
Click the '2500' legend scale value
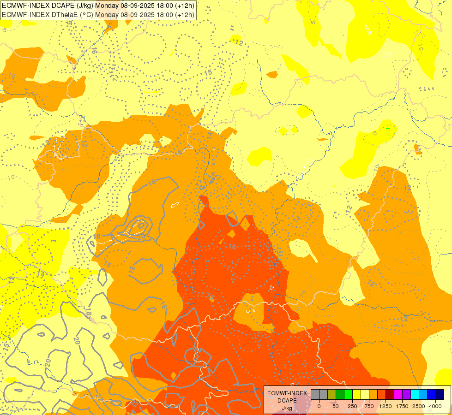click(x=419, y=406)
